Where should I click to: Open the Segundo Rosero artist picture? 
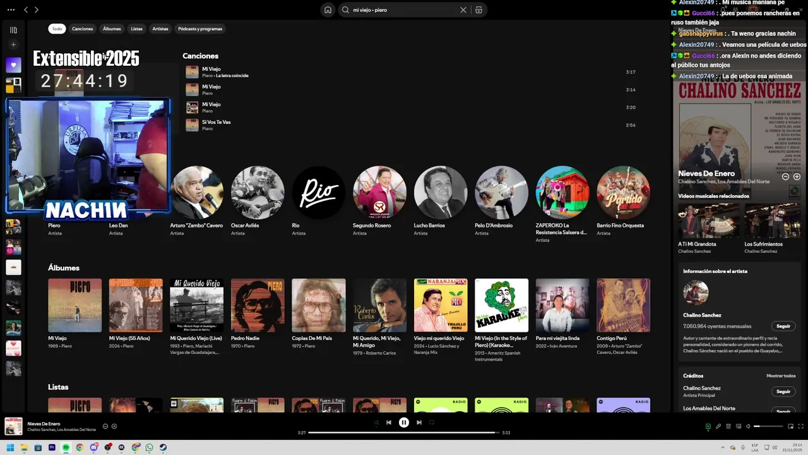click(x=379, y=192)
